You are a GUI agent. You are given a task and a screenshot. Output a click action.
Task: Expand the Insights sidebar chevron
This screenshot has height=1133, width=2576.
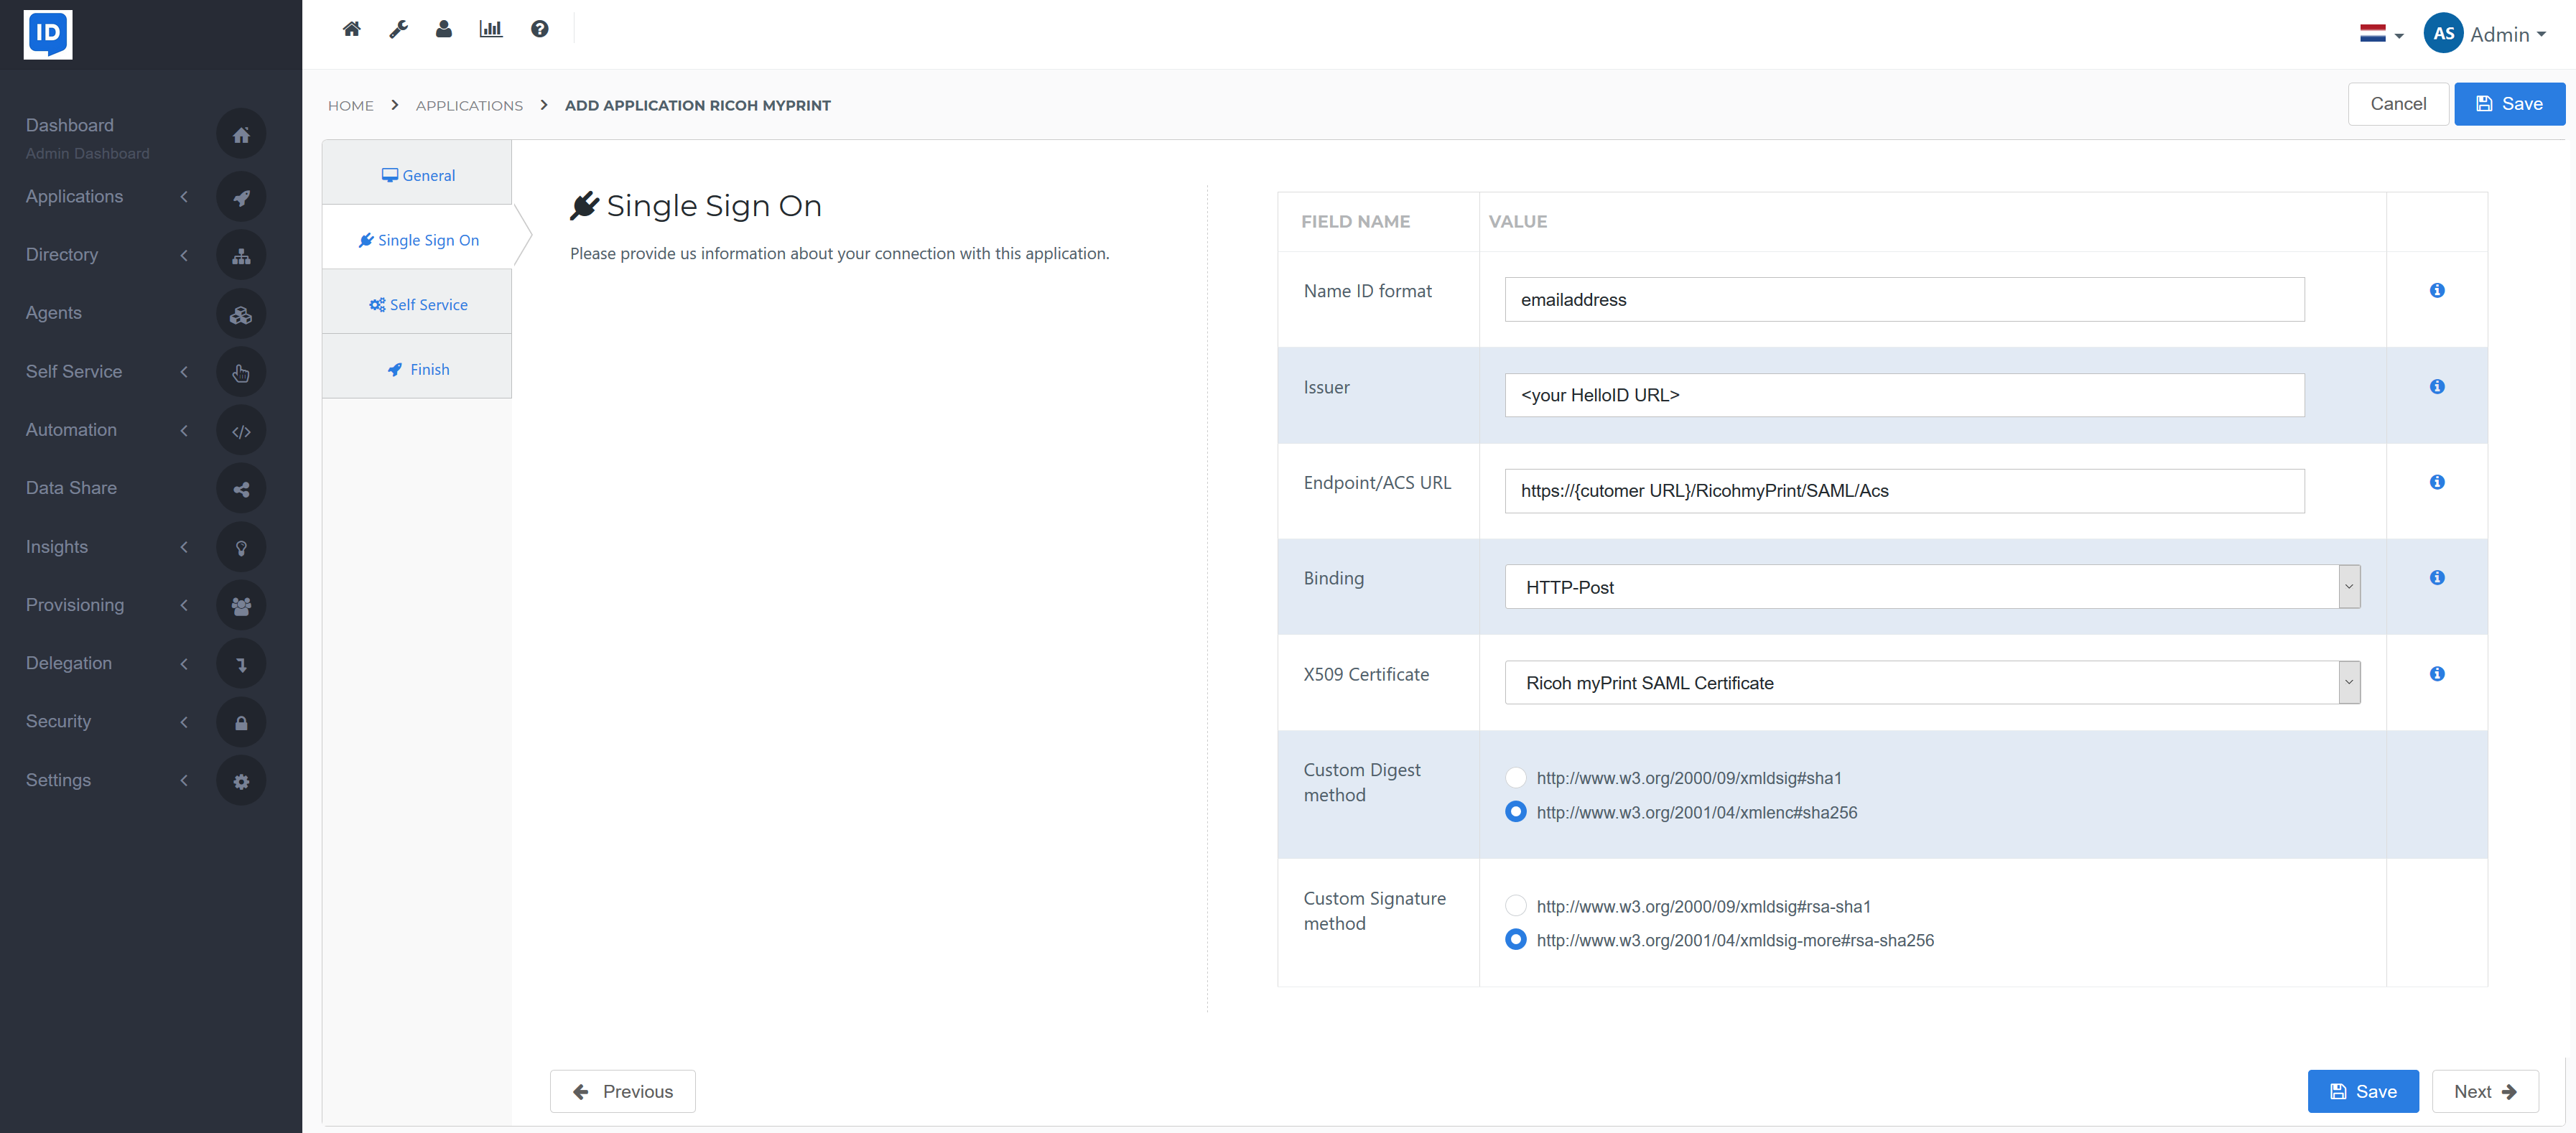(x=184, y=547)
